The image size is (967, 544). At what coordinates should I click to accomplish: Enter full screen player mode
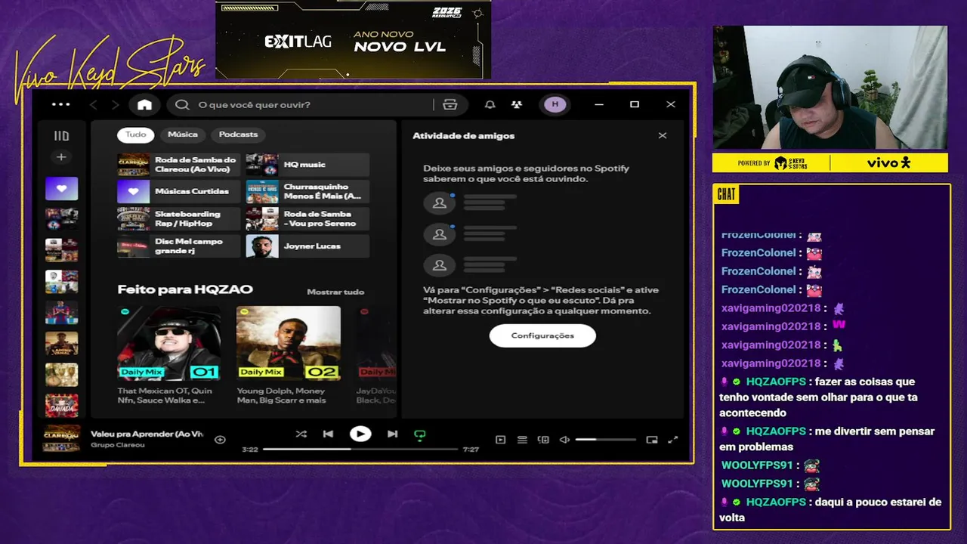673,440
